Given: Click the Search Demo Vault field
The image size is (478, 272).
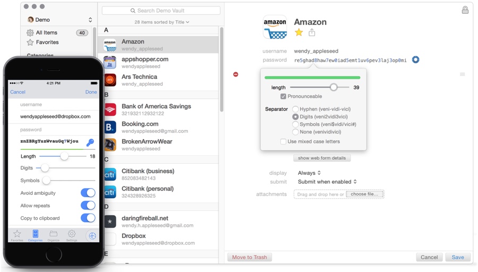Looking at the screenshot, I should point(161,11).
